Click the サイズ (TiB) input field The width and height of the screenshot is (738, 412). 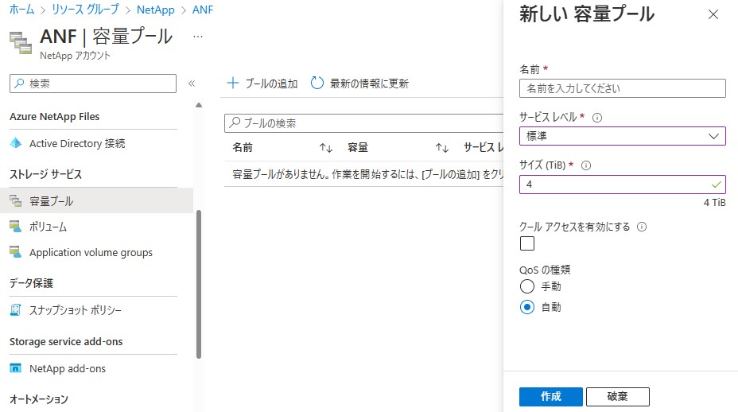622,184
